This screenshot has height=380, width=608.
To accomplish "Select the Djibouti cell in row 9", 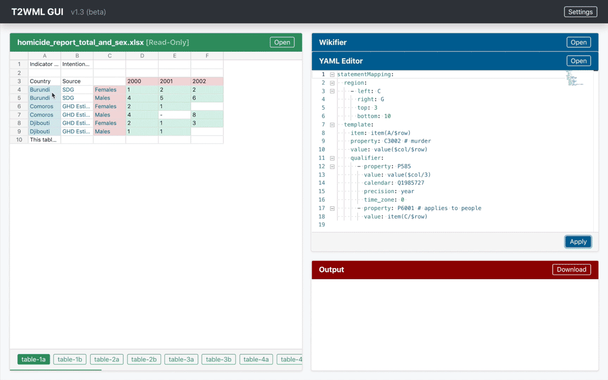I will [x=45, y=132].
